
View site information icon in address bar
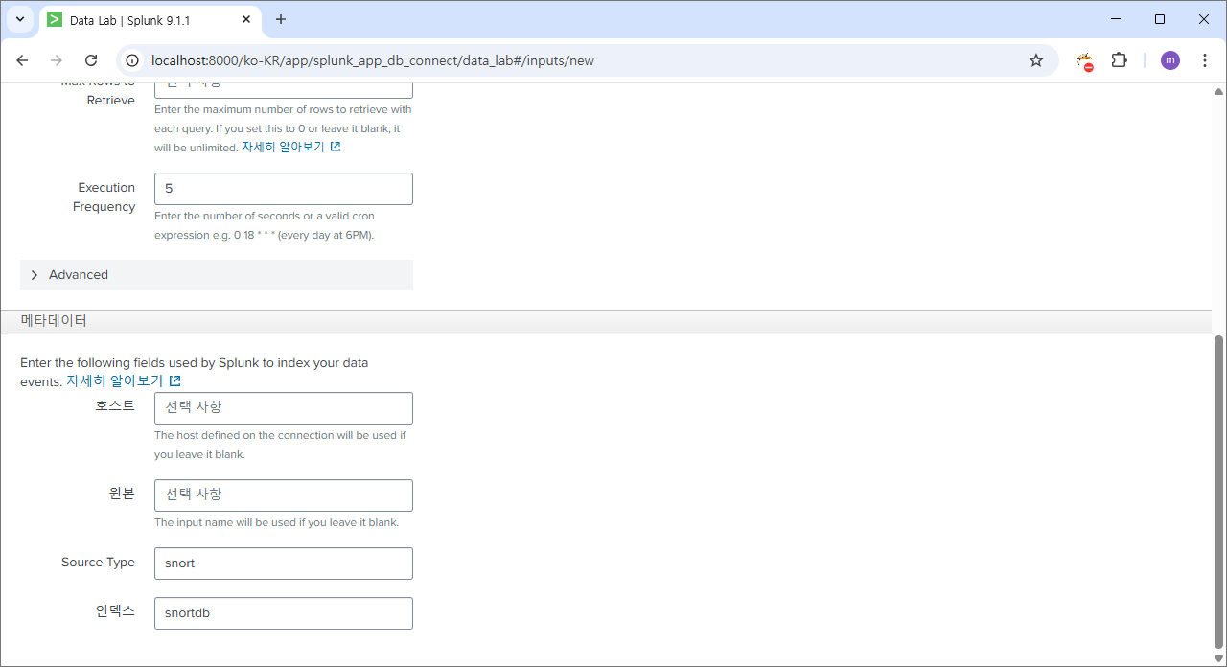coord(133,60)
